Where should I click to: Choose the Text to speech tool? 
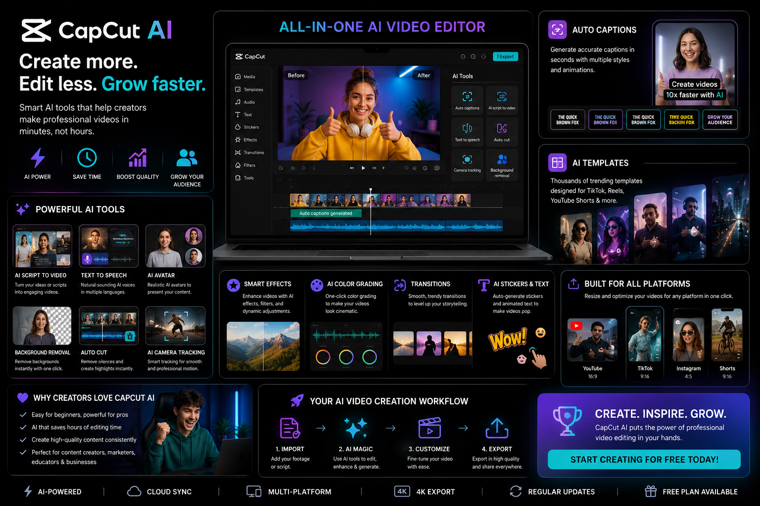pyautogui.click(x=467, y=131)
